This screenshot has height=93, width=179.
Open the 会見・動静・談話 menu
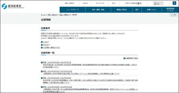(98, 10)
